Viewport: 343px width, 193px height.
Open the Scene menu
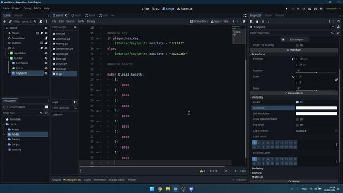pos(6,8)
